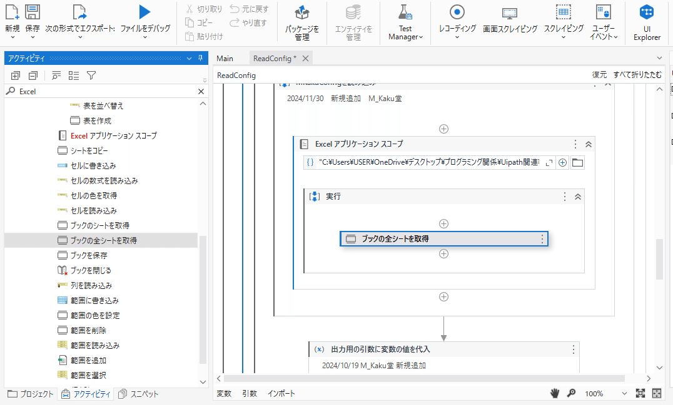The height and width of the screenshot is (405, 673).
Task: Toggle pin on アクティビティ panel
Action: pyautogui.click(x=200, y=58)
